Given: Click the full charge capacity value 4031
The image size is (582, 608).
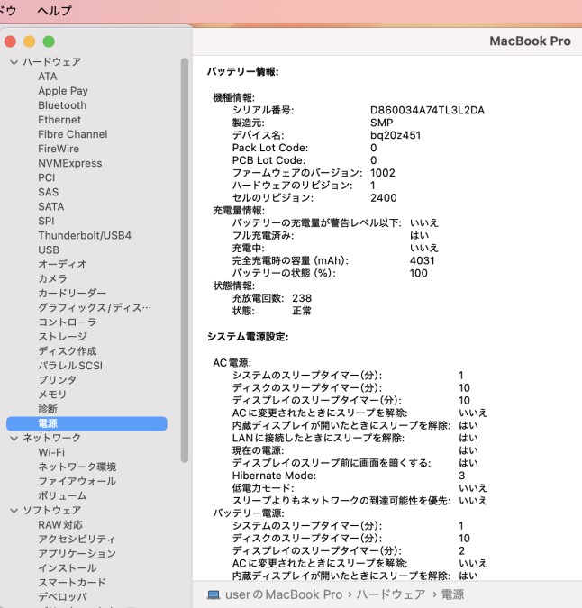Looking at the screenshot, I should click(423, 260).
